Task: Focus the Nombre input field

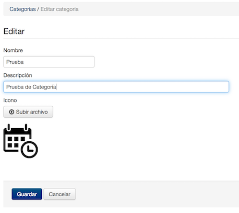Action: pyautogui.click(x=49, y=62)
